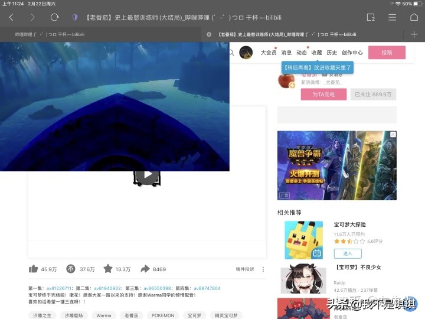
Task: Click the 宝可梦大探险 title
Action: click(x=350, y=224)
